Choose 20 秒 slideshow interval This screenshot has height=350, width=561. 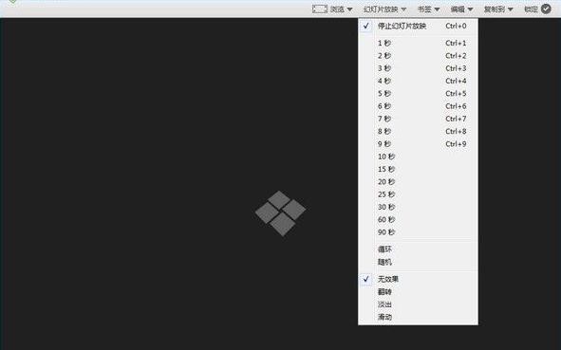click(x=418, y=182)
